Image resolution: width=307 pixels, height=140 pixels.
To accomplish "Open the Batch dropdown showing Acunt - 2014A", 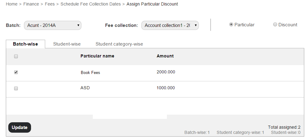I will [53, 25].
